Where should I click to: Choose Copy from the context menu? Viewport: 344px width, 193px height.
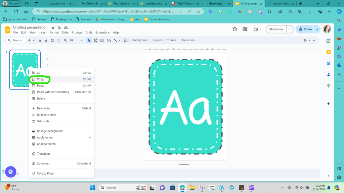coord(40,79)
